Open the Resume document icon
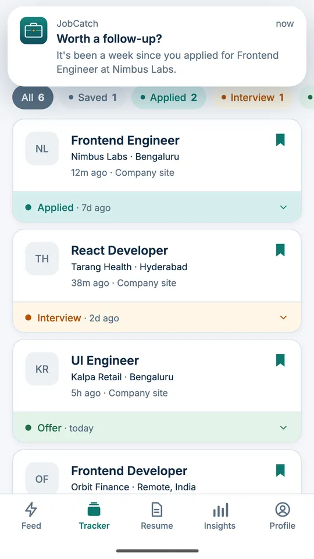The width and height of the screenshot is (314, 559). (x=156, y=510)
